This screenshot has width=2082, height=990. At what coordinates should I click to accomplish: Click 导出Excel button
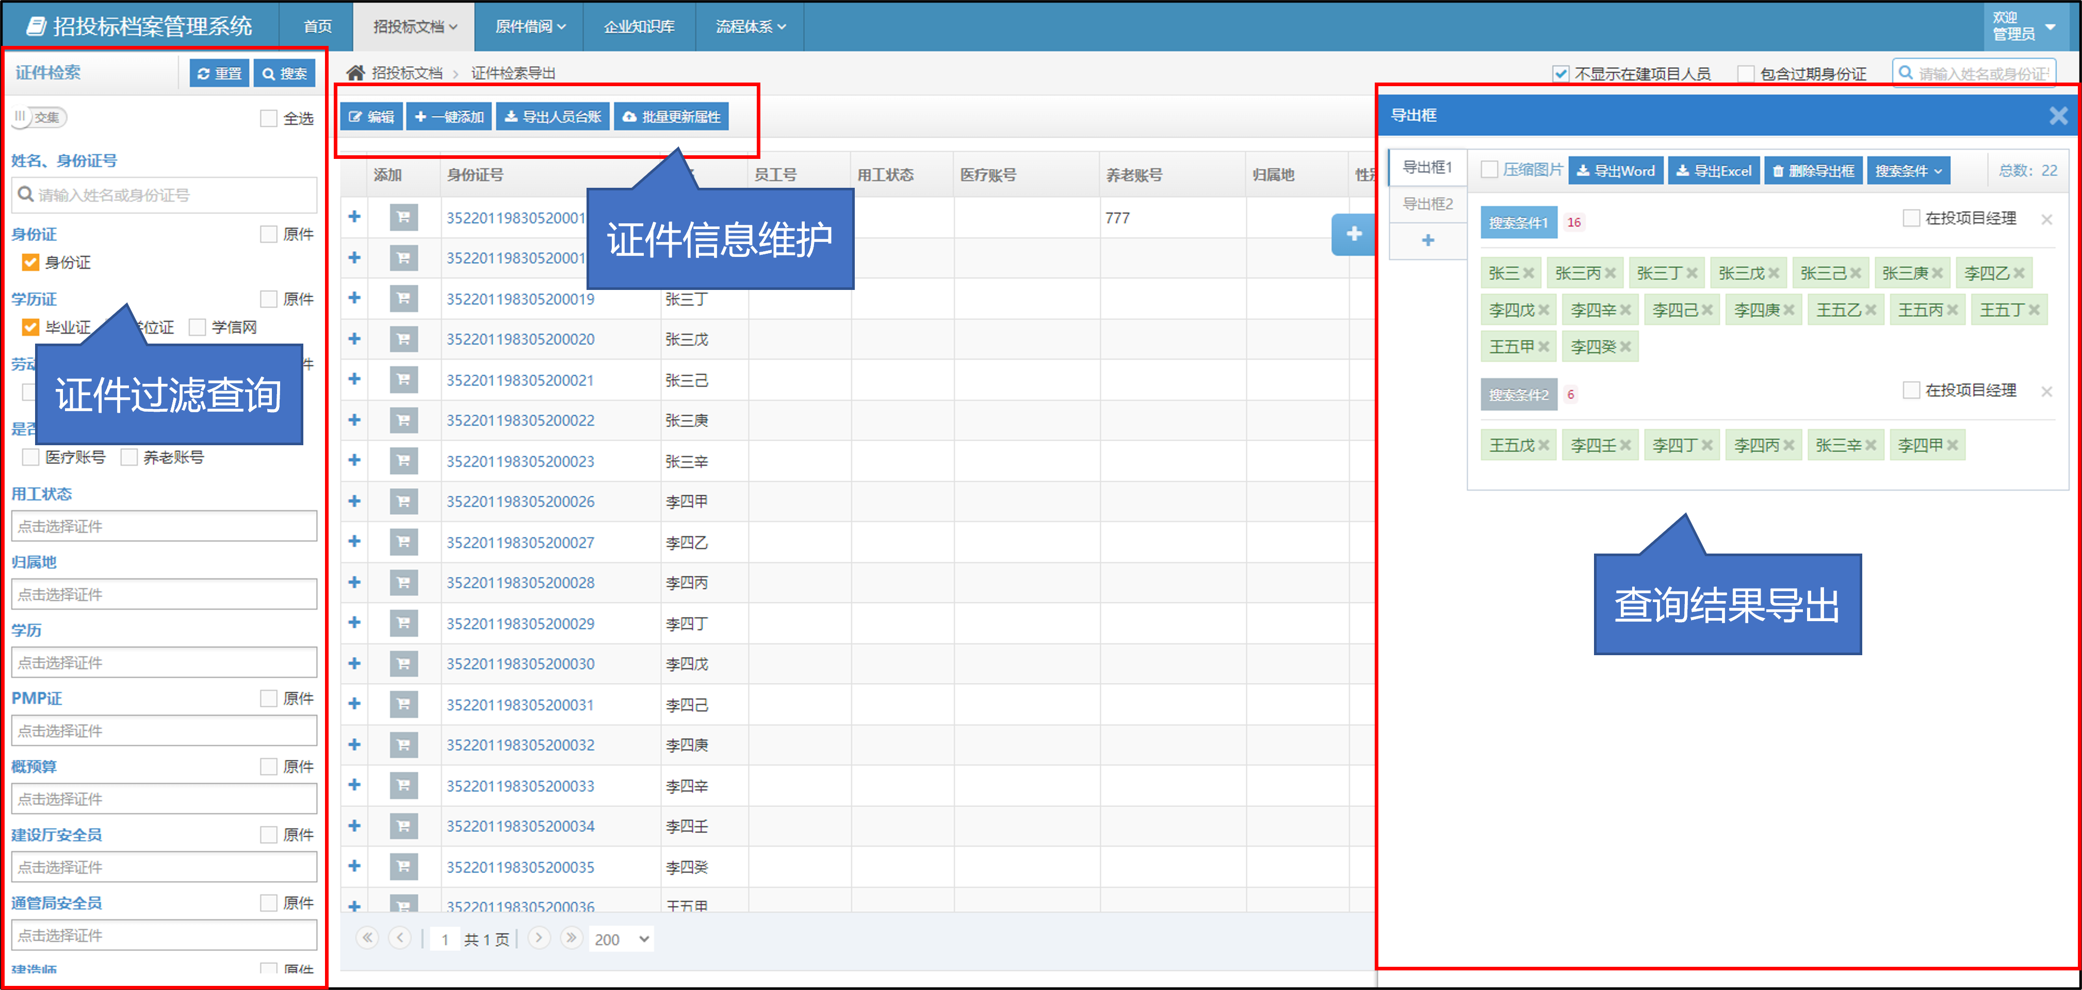[x=1714, y=171]
